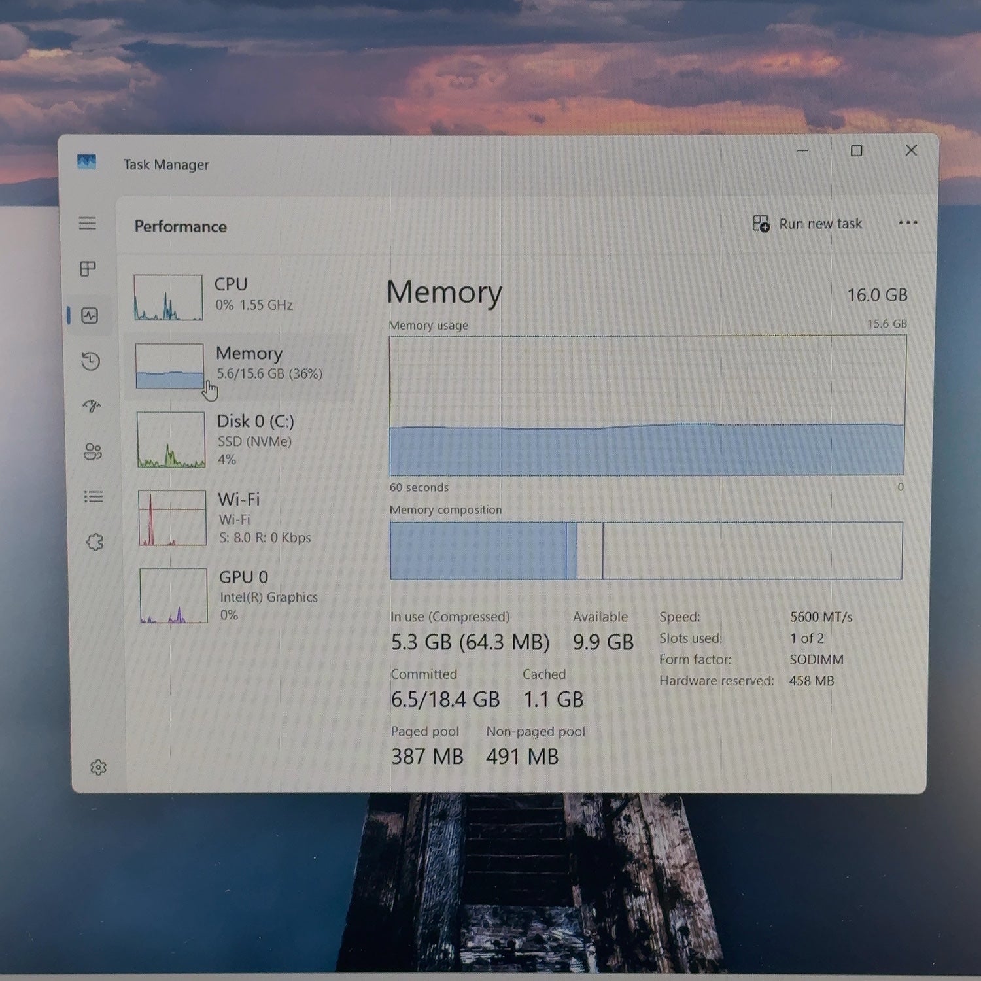
Task: Click the Task Manager title bar icon
Action: (86, 162)
